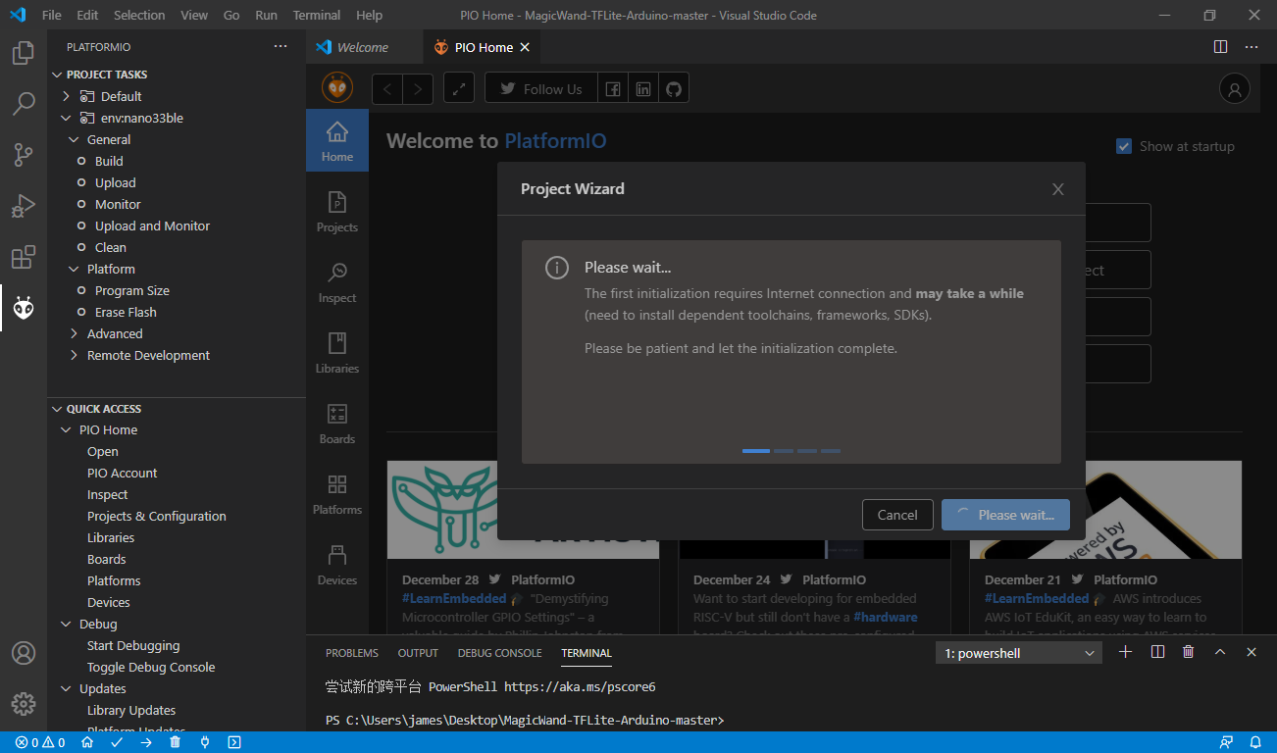
Task: Toggle Show at startup checkbox
Action: pos(1124,146)
